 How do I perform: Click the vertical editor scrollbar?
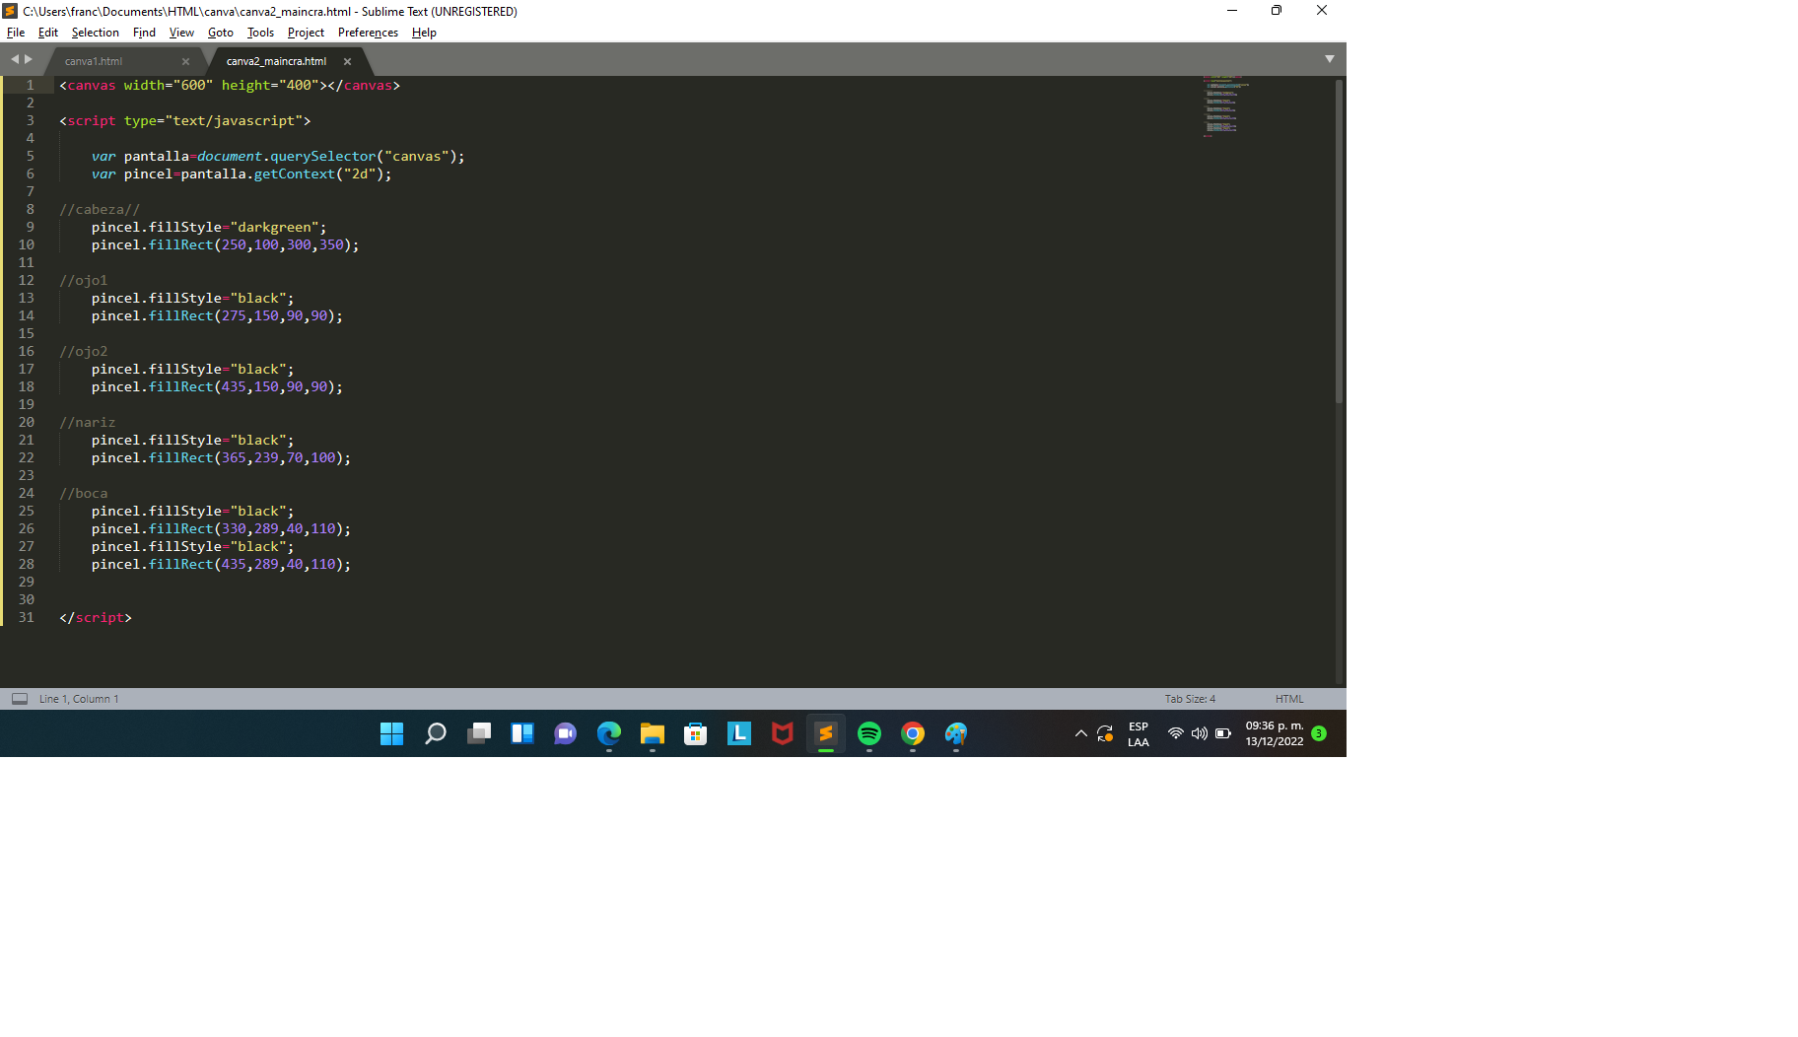click(1339, 242)
